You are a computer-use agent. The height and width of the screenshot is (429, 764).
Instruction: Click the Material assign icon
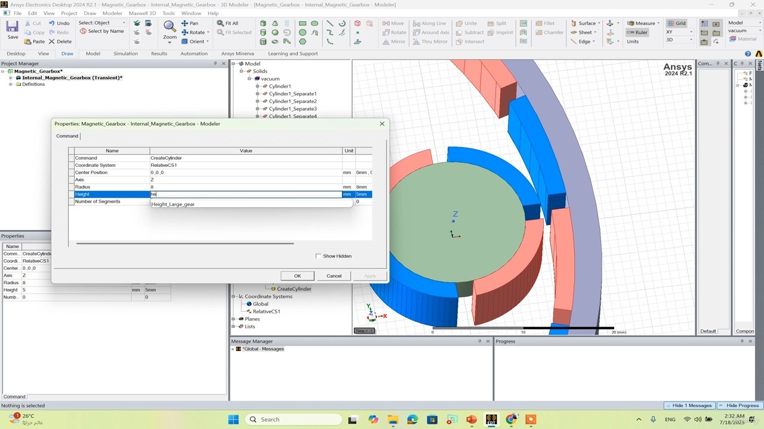coord(732,39)
